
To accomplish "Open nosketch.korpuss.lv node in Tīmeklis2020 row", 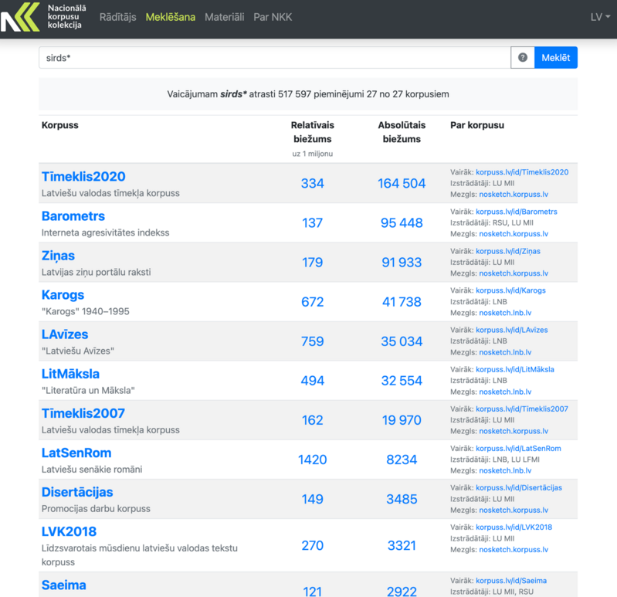I will 514,195.
